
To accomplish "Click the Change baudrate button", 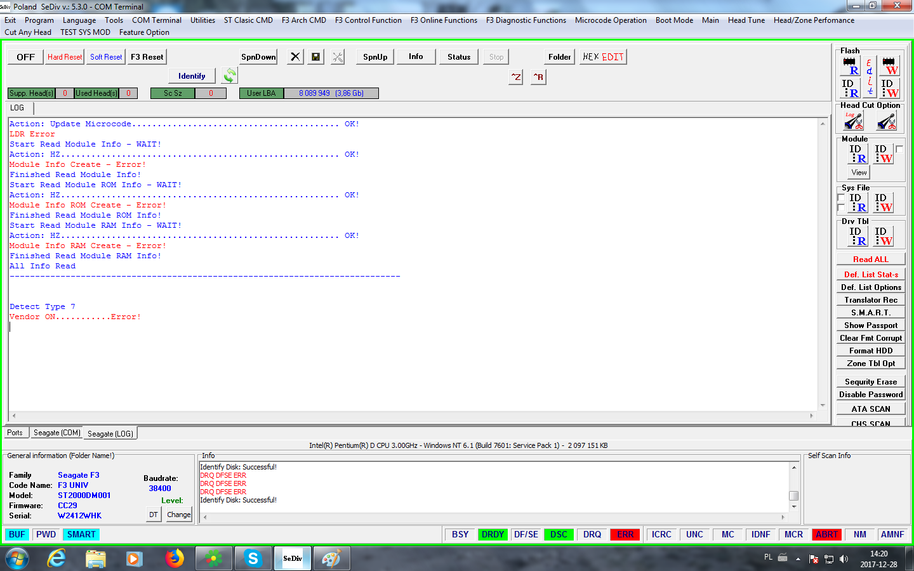I will tap(178, 515).
